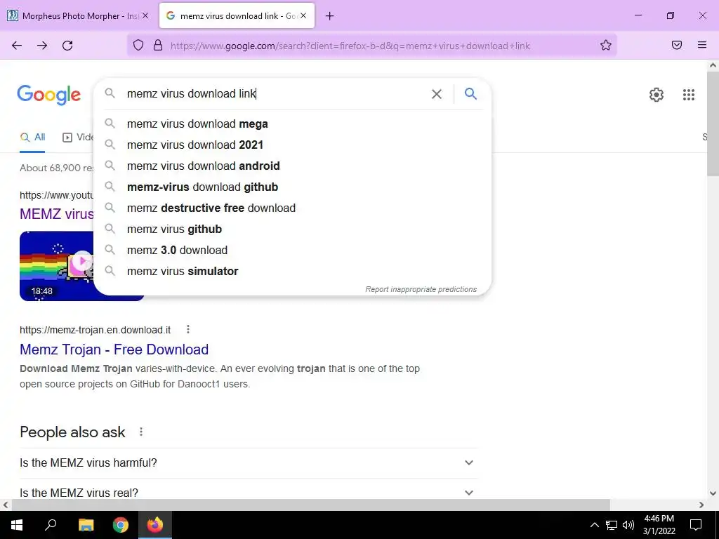Bookmark this page with the star

coord(606,45)
